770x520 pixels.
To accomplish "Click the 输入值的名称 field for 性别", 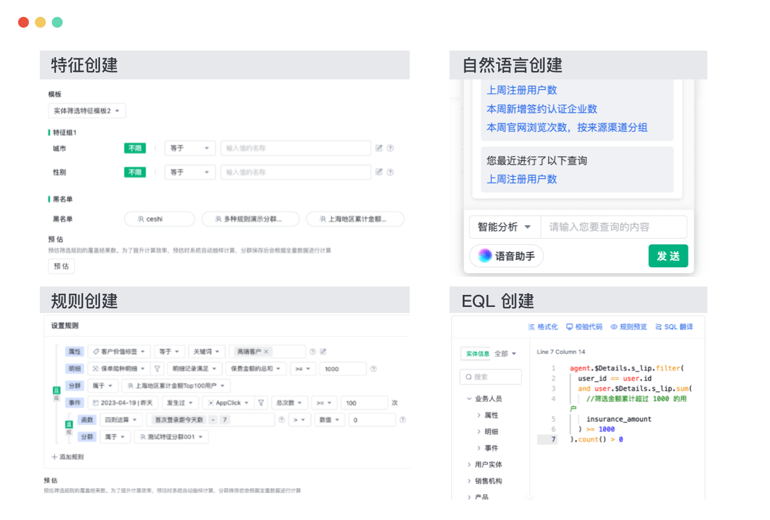I will (296, 172).
